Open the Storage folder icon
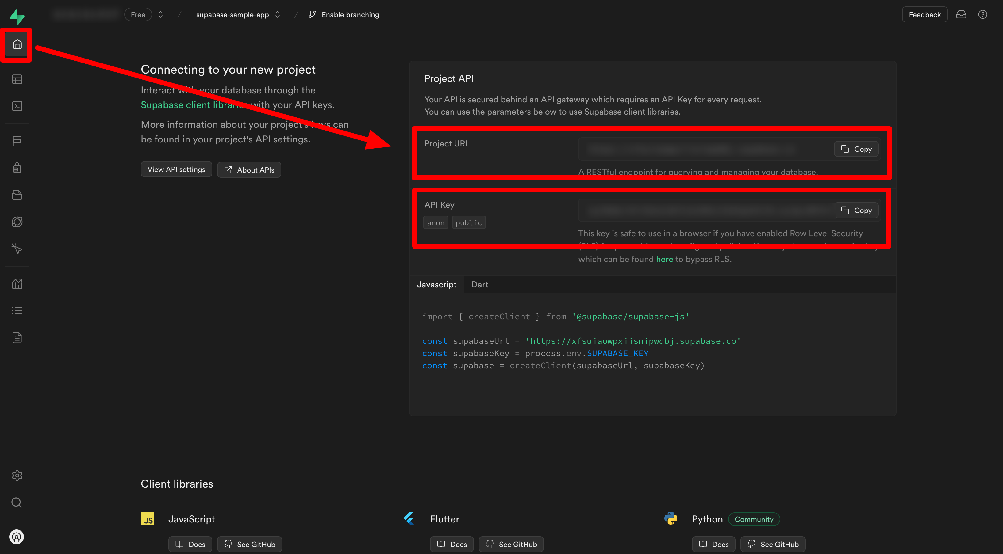This screenshot has width=1003, height=554. (17, 195)
